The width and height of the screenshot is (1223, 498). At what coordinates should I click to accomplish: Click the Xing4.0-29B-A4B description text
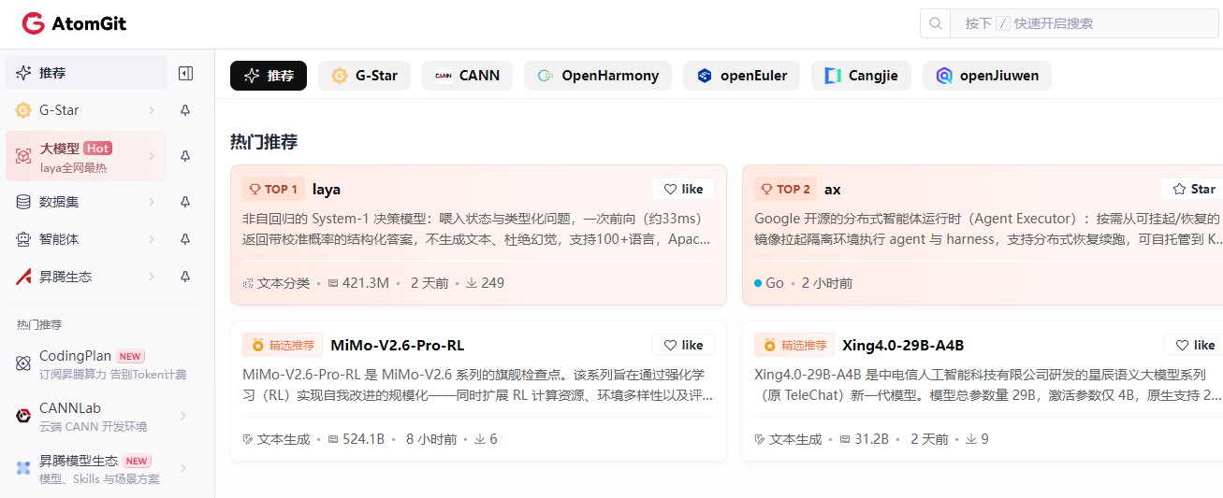click(x=988, y=385)
